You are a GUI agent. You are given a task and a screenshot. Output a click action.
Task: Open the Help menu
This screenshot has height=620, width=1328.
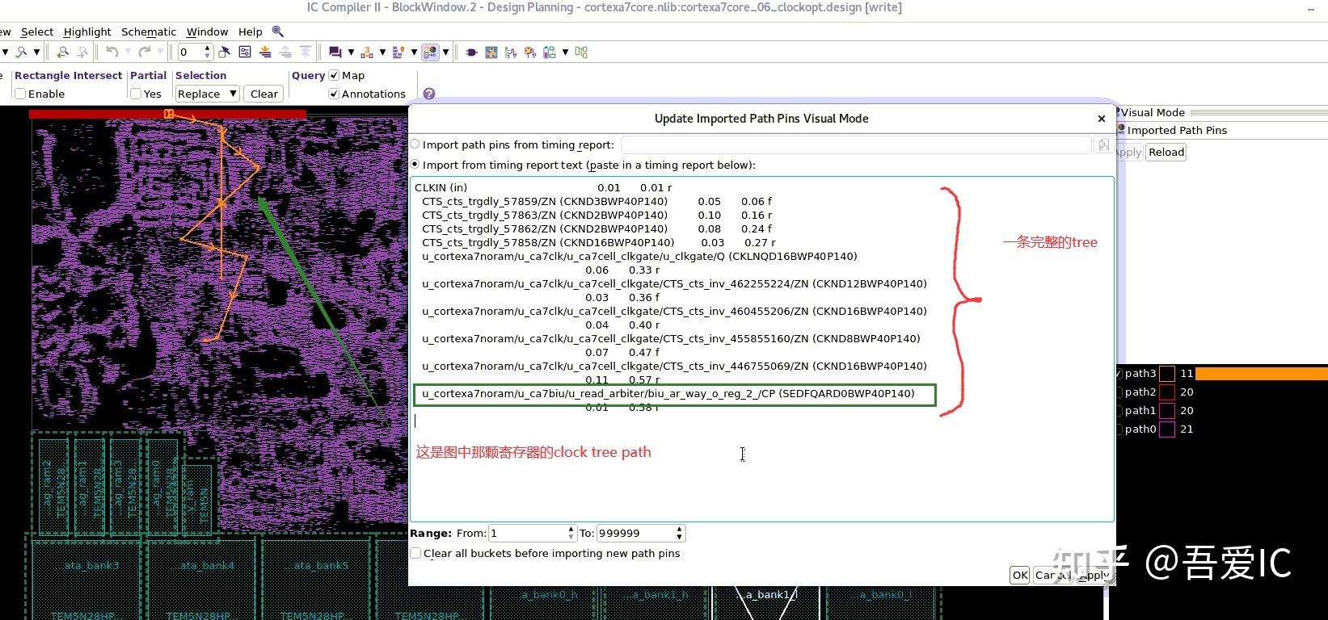(x=251, y=31)
